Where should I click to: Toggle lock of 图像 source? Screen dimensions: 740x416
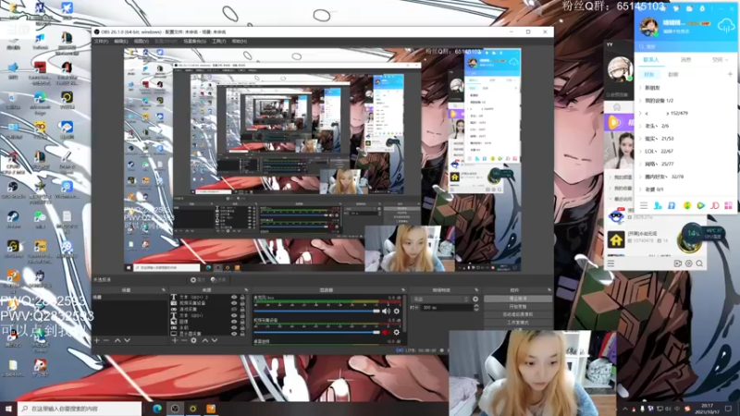coord(242,322)
